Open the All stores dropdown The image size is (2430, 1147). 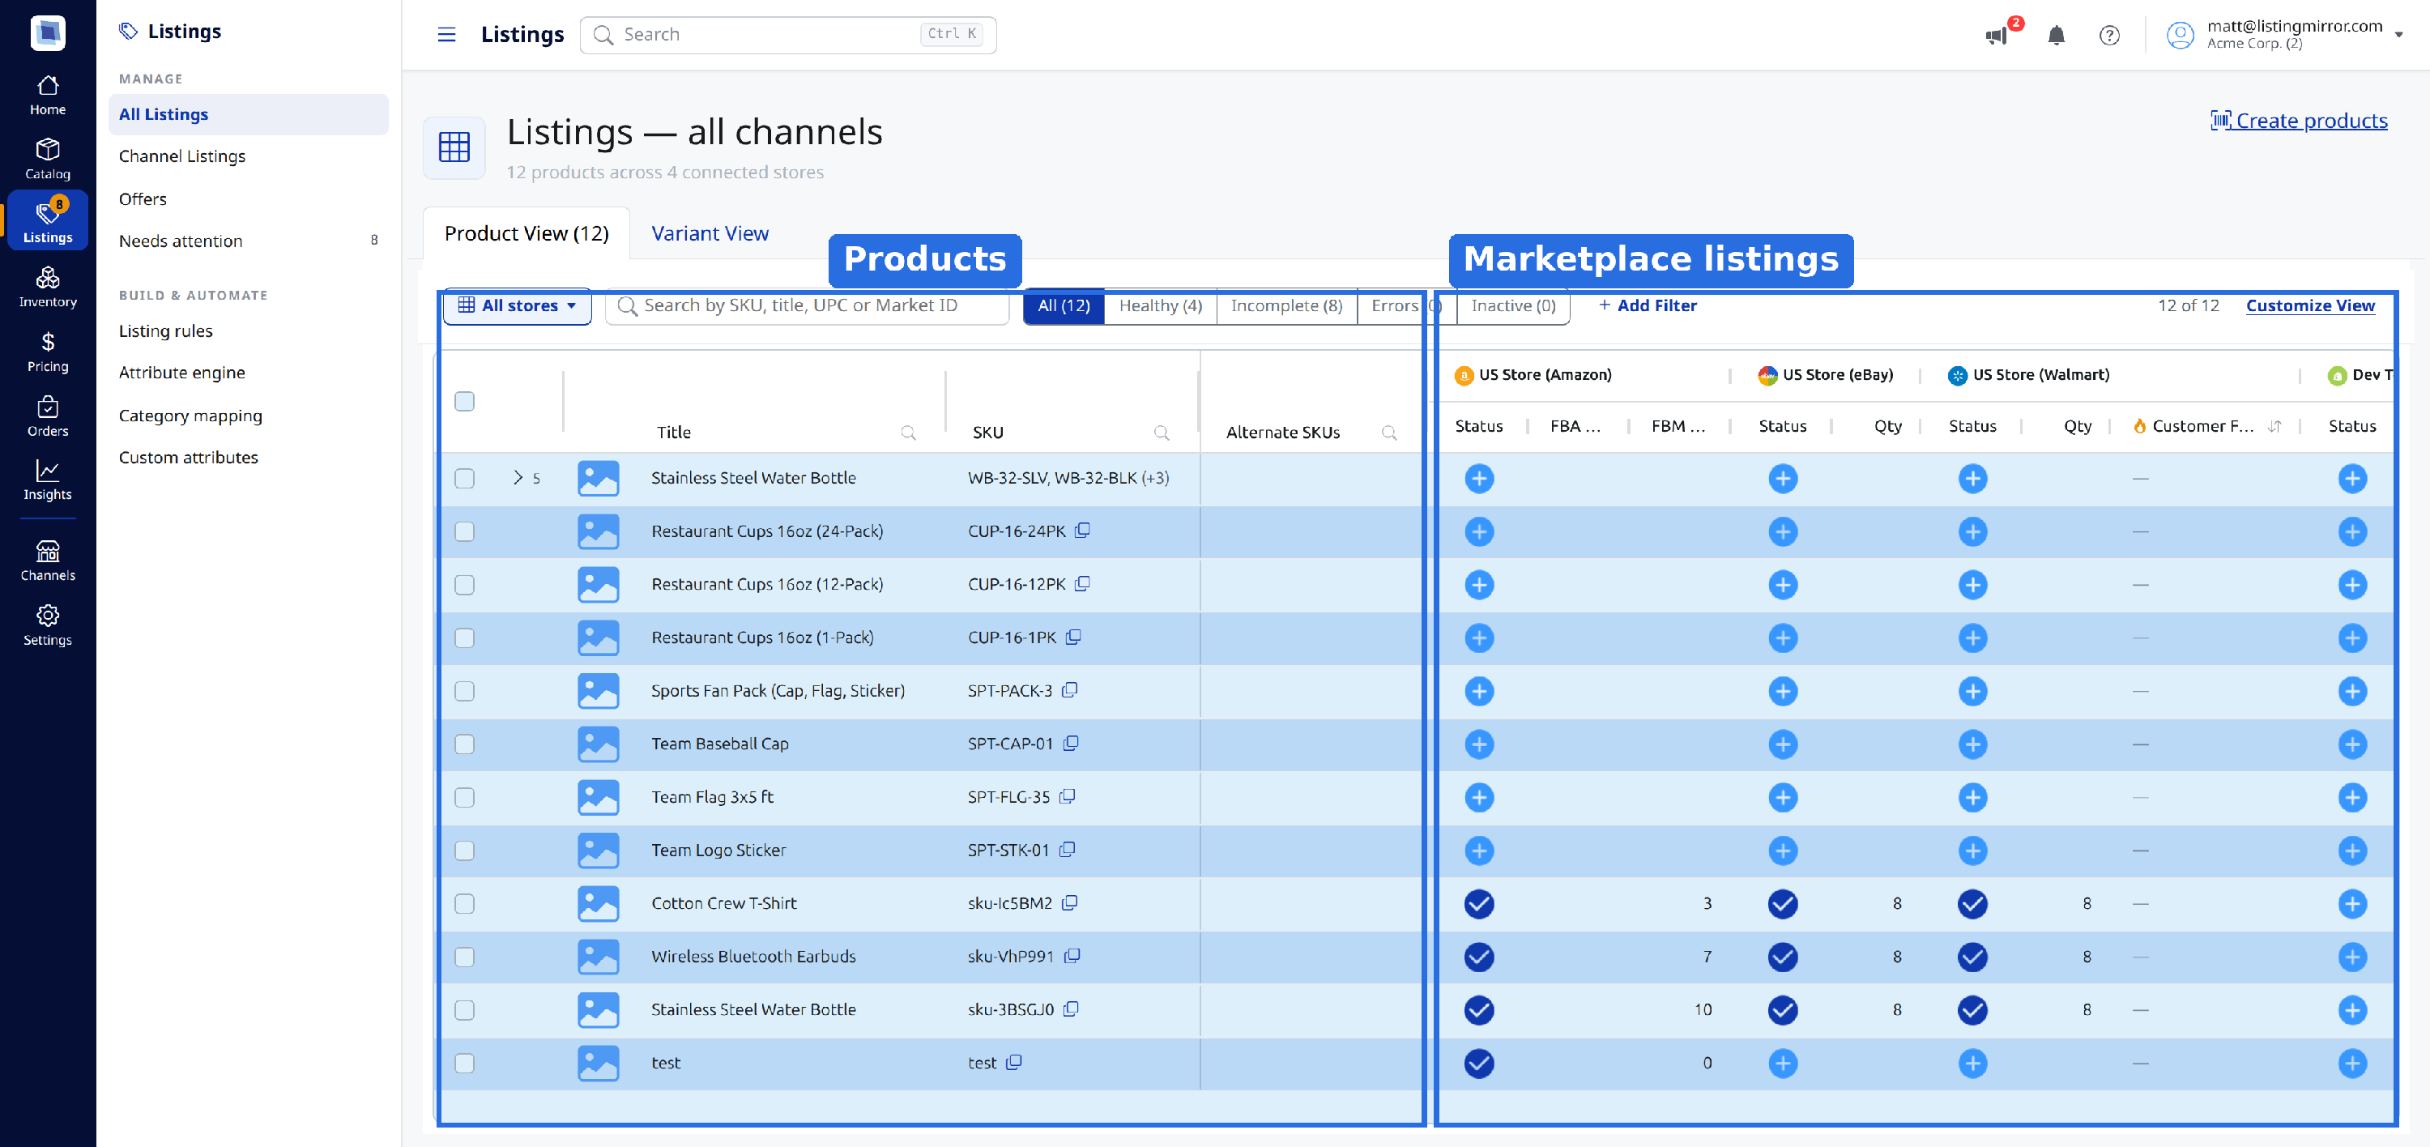[517, 305]
